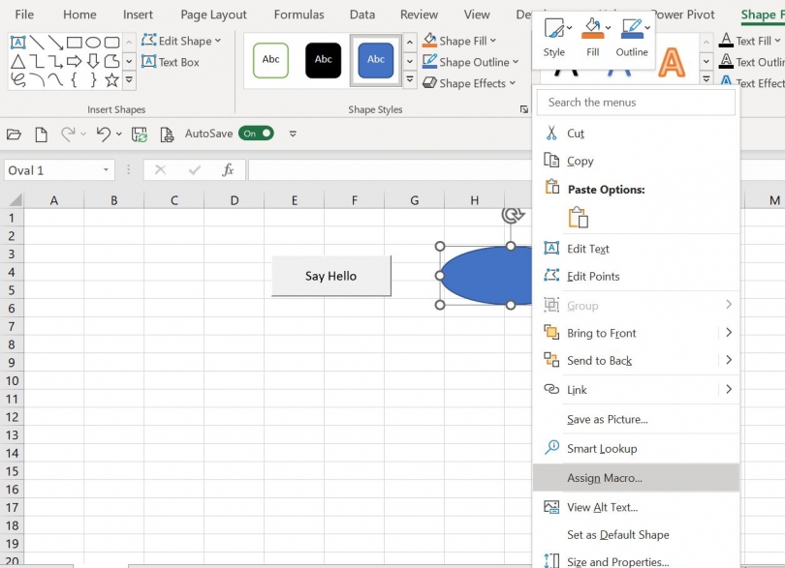Click the Insert Function fx icon

(228, 170)
